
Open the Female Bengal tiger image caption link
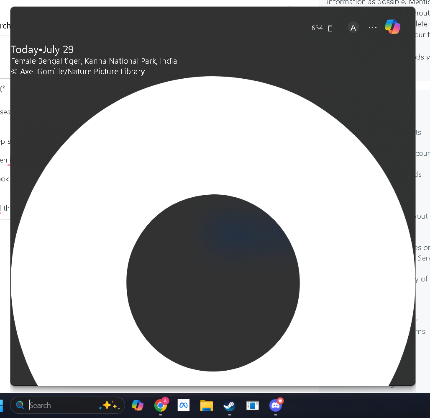tap(94, 61)
